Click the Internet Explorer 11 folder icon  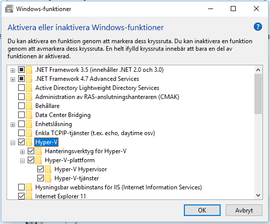pos(29,196)
